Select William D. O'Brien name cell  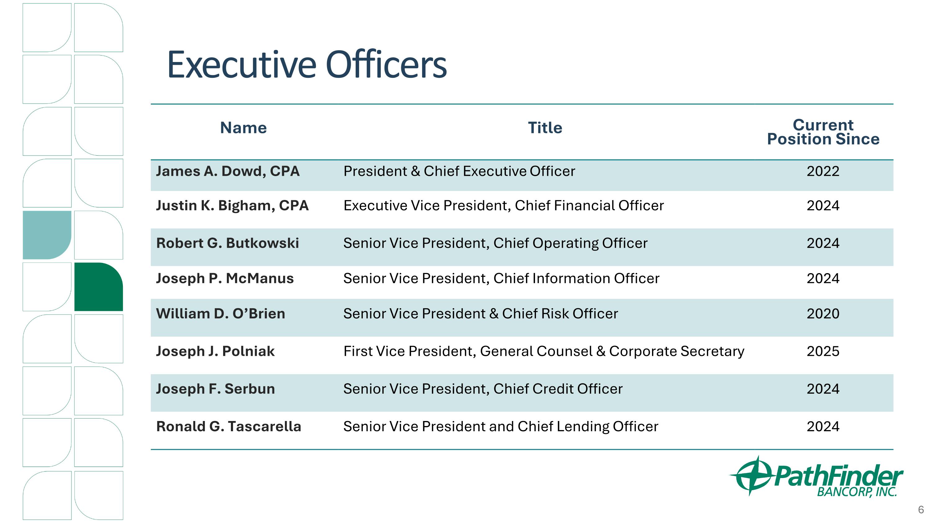220,313
